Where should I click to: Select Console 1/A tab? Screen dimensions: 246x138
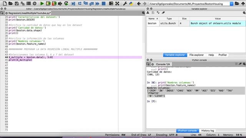click(161, 64)
